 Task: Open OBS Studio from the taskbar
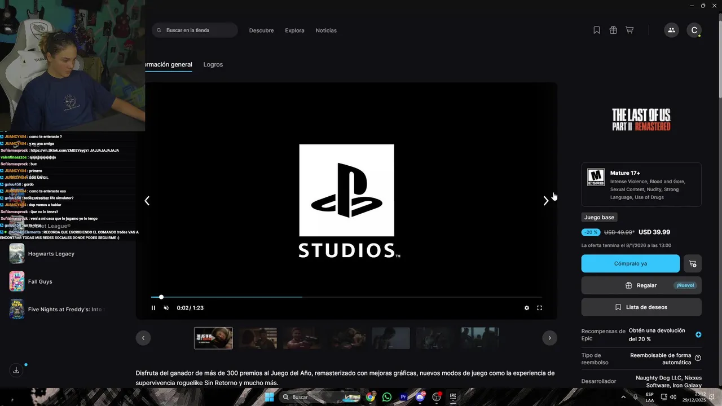pos(436,397)
